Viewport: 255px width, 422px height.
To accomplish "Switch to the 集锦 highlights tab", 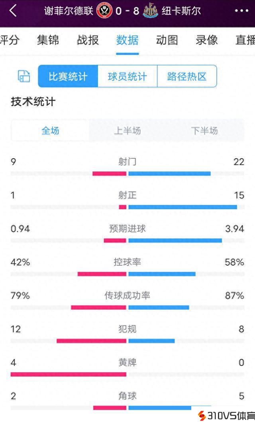I will point(48,40).
